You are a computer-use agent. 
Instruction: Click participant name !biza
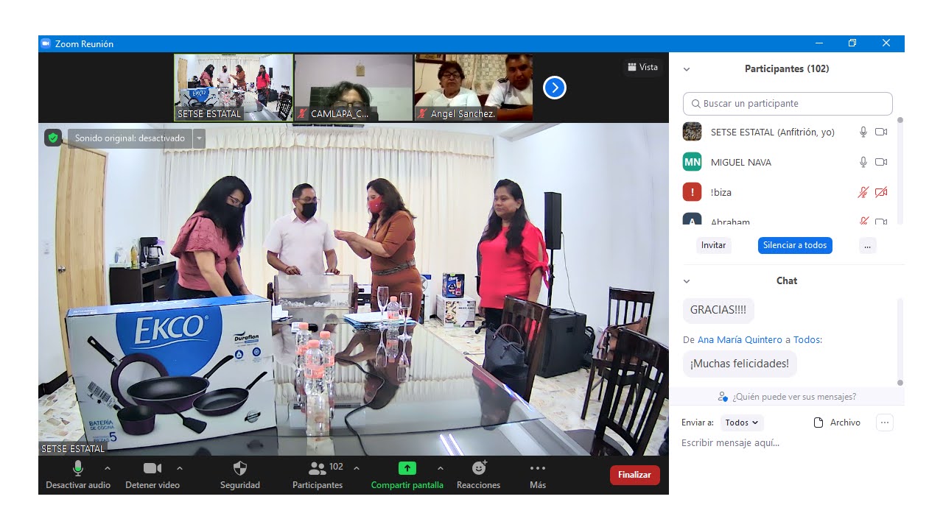pos(721,192)
